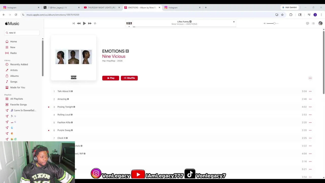Open Radio in the sidebar
This screenshot has height=183, width=325.
coord(13,53)
